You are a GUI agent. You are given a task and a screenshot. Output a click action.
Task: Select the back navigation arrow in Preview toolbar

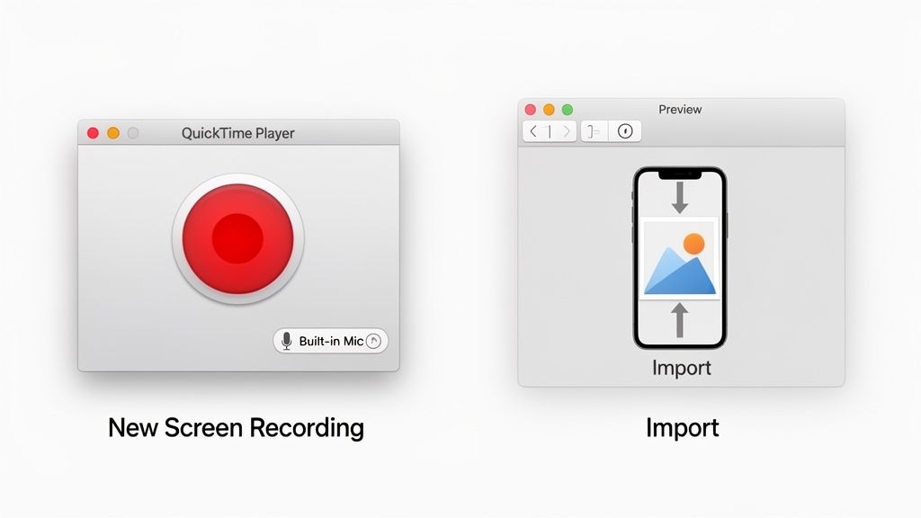[534, 130]
